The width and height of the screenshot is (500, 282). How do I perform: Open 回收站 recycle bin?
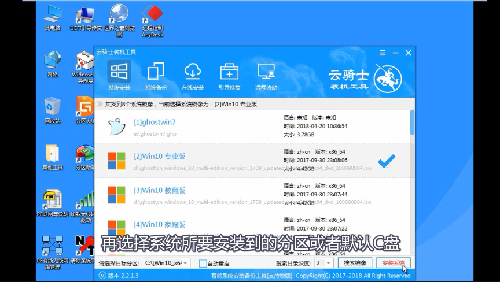tap(53, 111)
